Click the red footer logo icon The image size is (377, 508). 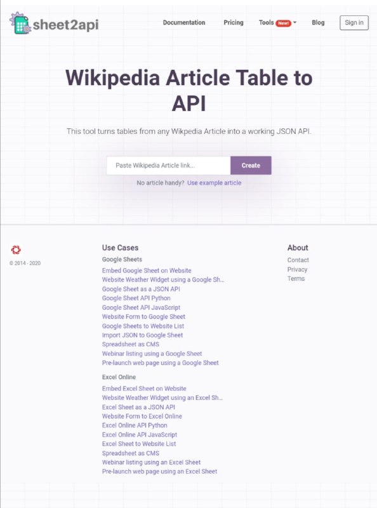(x=16, y=250)
